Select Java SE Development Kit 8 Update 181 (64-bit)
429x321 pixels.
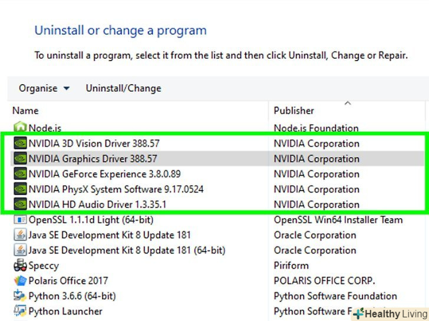[x=127, y=250]
